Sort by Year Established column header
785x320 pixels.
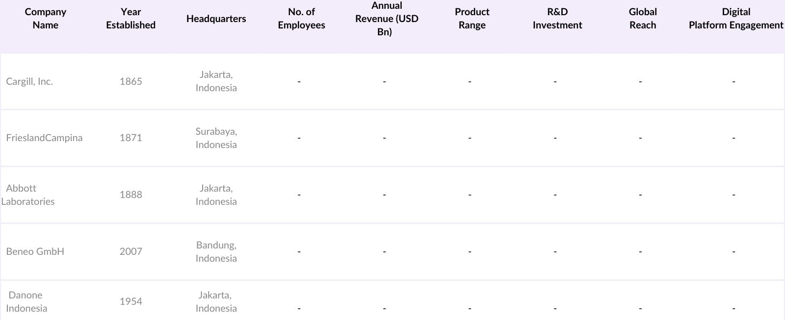click(131, 19)
